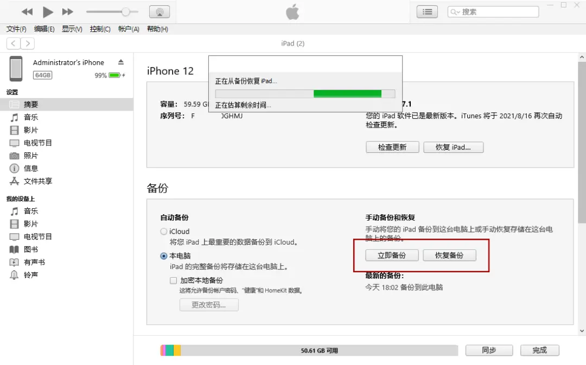Select the iCloud backup radio button
Viewport: 586px width, 365px height.
point(164,232)
